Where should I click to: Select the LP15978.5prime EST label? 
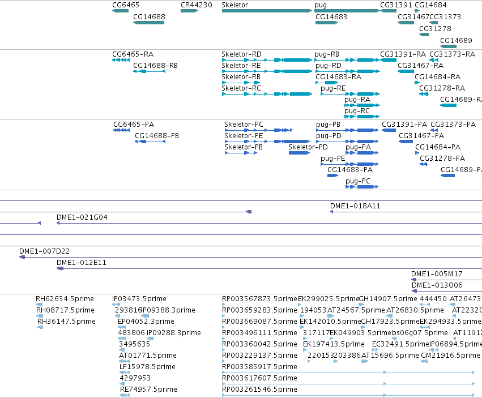(x=148, y=367)
